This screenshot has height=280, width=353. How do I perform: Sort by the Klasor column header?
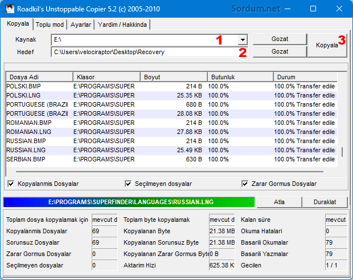coord(106,77)
